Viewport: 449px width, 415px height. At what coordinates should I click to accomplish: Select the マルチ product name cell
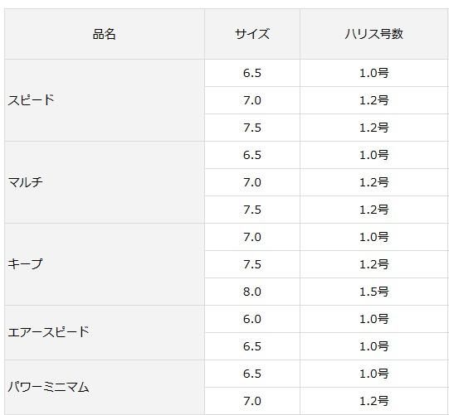pyautogui.click(x=105, y=182)
